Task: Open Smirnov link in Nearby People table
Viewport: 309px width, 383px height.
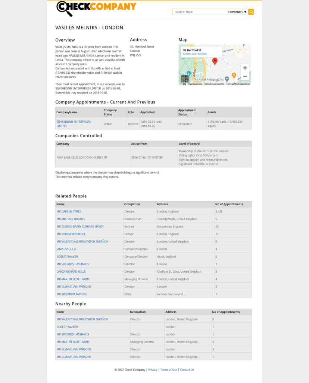Action: pos(82,319)
